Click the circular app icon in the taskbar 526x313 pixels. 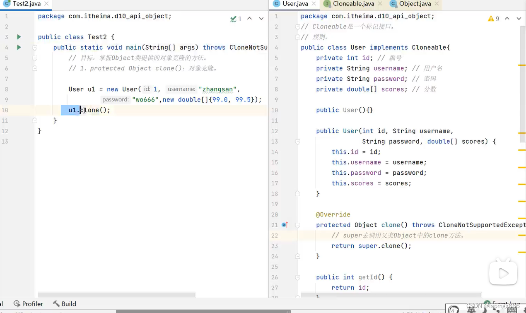(x=454, y=310)
